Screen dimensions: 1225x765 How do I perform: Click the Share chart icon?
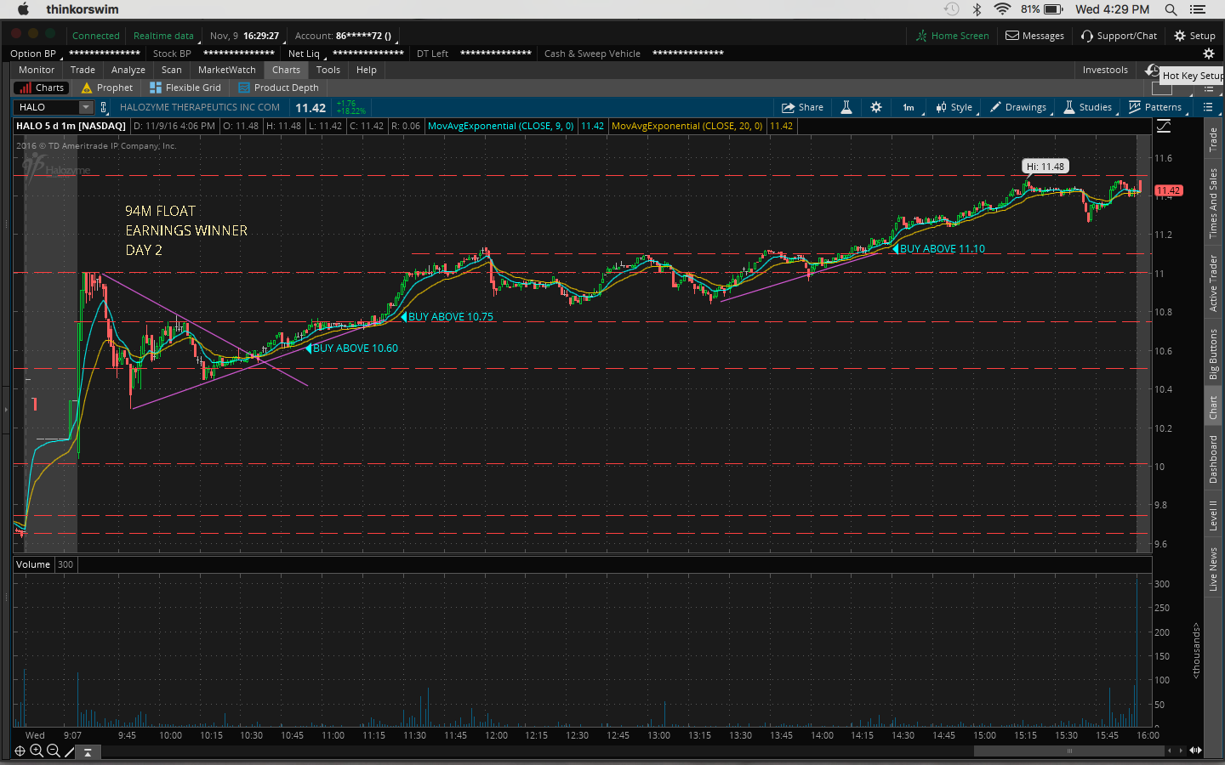point(802,107)
